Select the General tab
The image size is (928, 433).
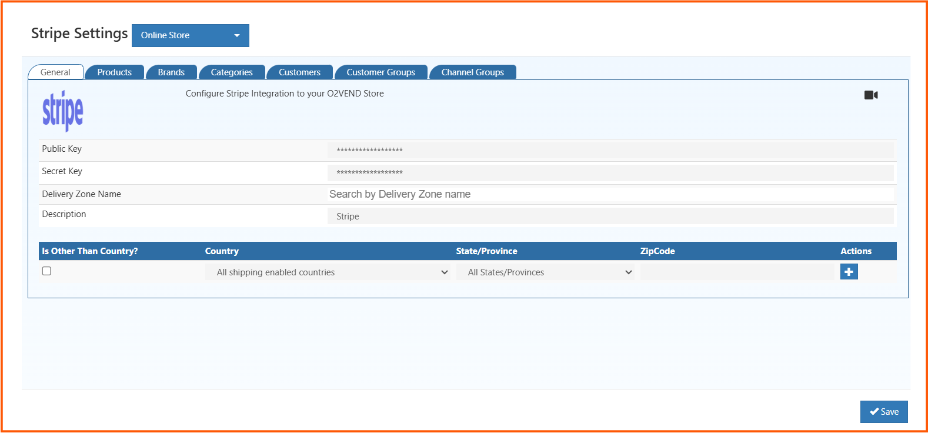(55, 72)
